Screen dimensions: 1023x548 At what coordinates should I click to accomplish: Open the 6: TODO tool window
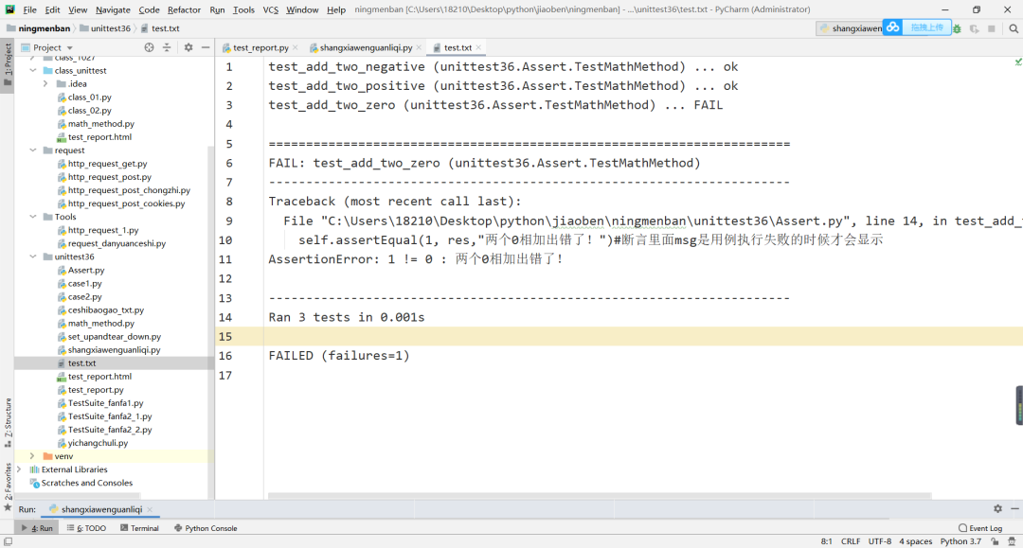click(x=86, y=528)
